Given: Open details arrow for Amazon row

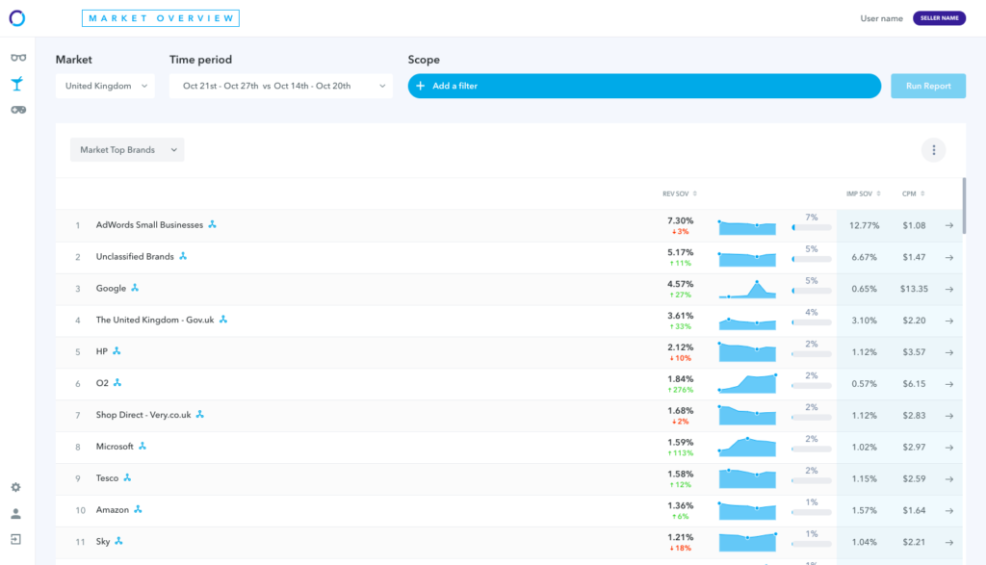Looking at the screenshot, I should point(948,510).
